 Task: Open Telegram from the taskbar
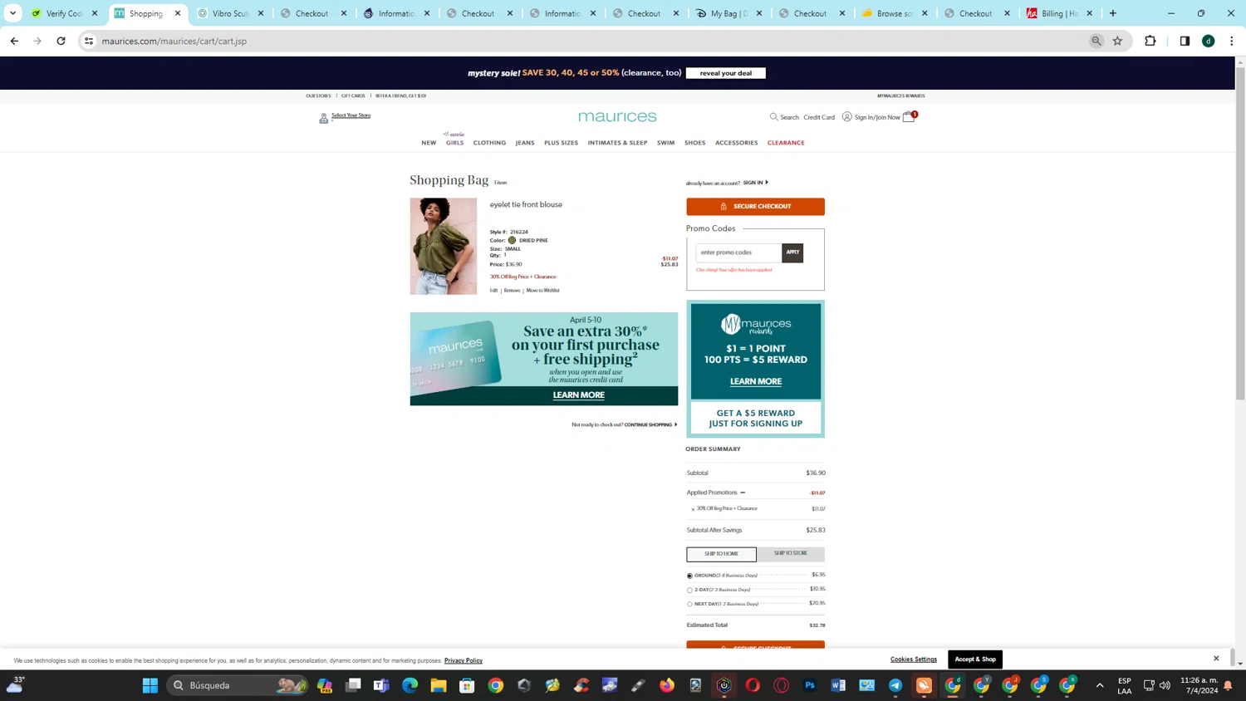(x=895, y=685)
